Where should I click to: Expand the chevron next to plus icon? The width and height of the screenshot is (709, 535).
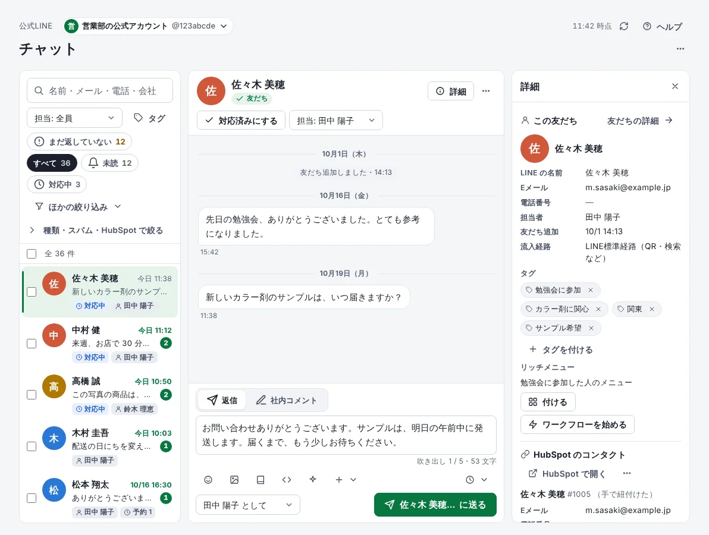[x=353, y=480]
